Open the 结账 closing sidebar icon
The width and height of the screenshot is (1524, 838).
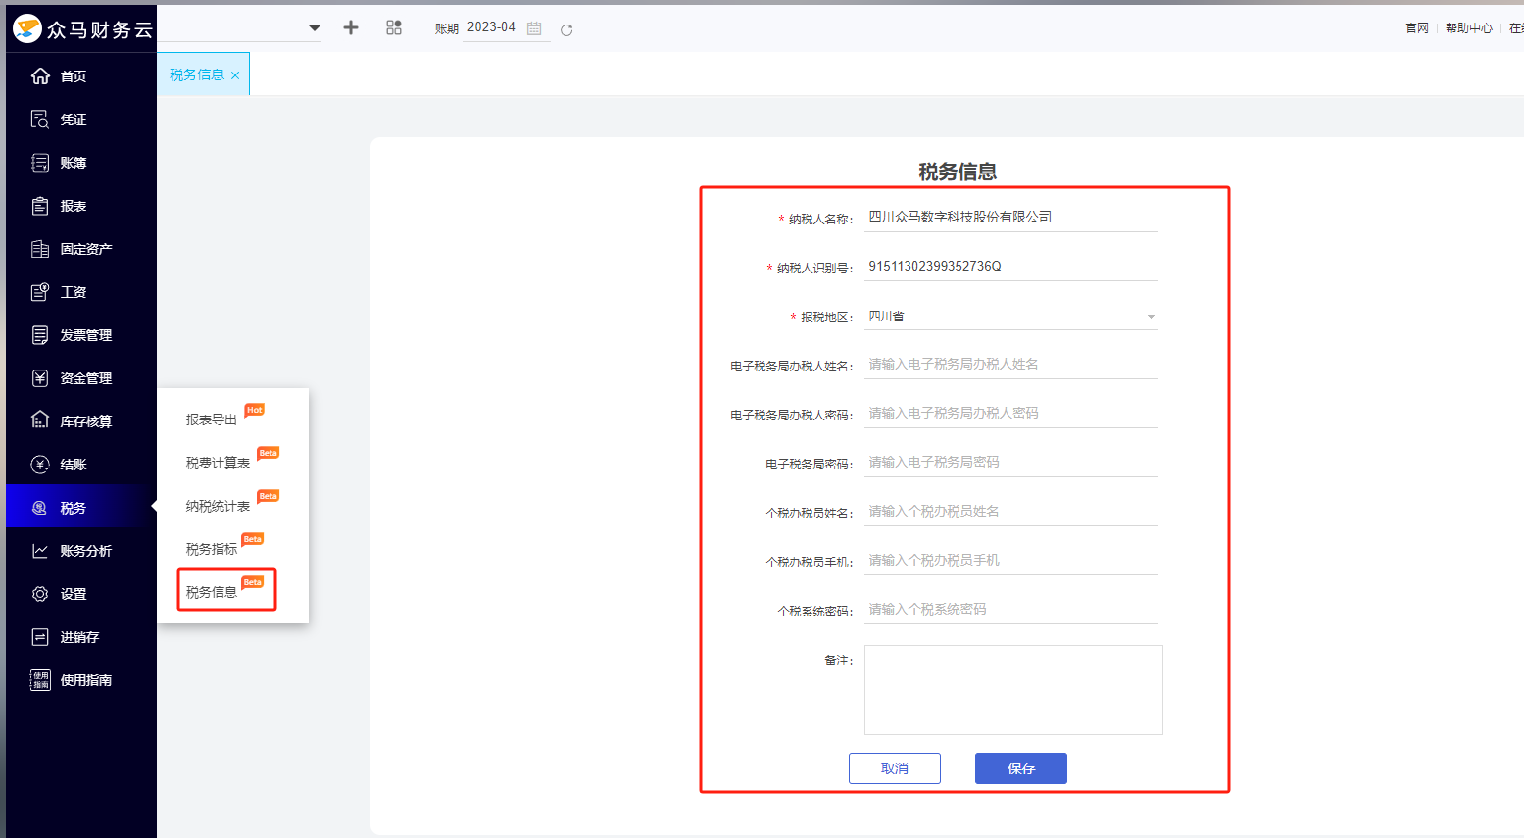click(x=40, y=464)
